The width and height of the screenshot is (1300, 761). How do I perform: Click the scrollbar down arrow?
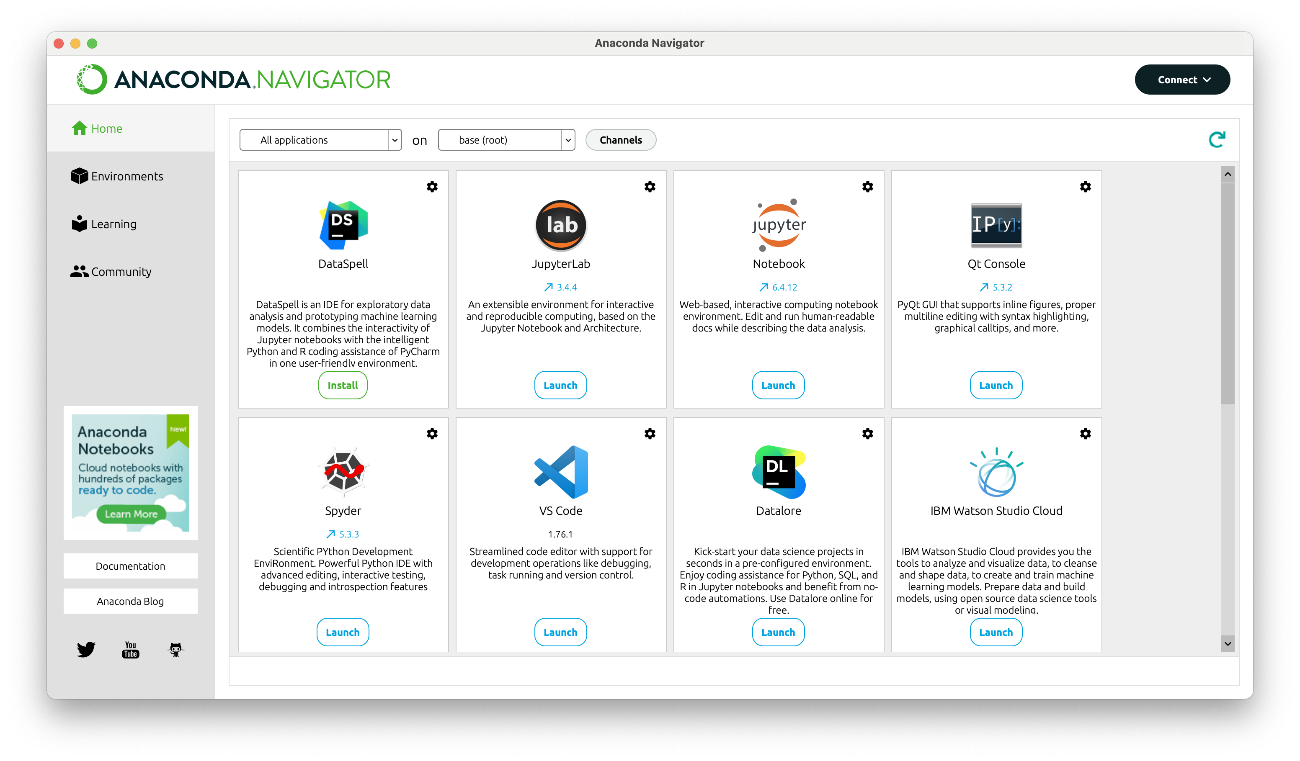(1227, 643)
